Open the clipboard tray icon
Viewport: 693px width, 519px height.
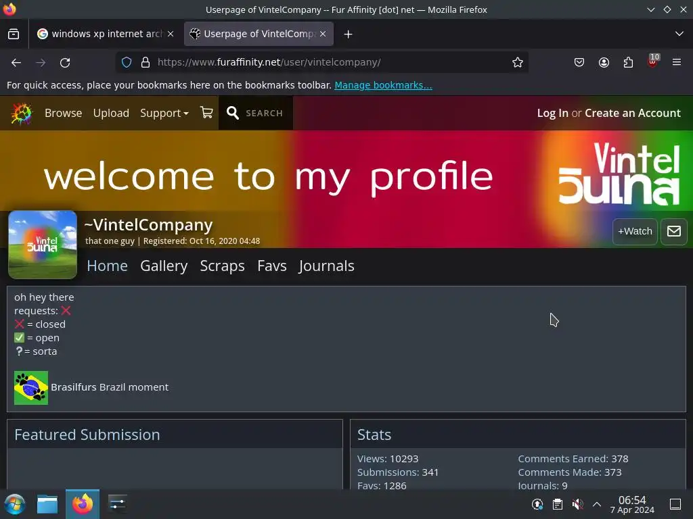(x=558, y=504)
